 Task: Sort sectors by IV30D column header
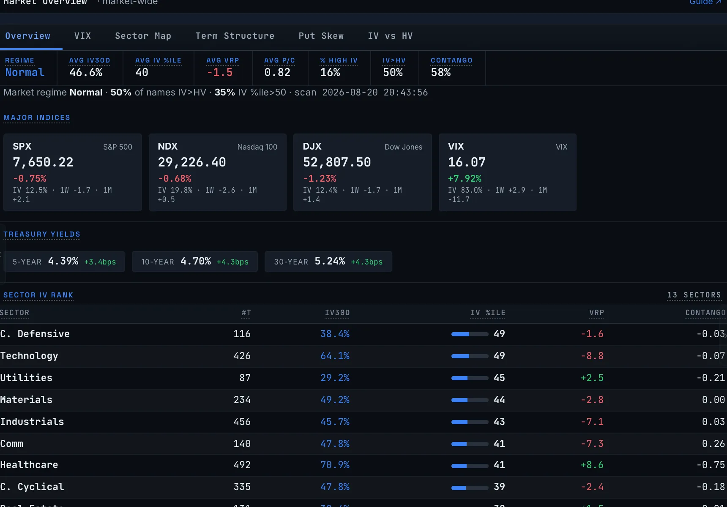tap(337, 313)
